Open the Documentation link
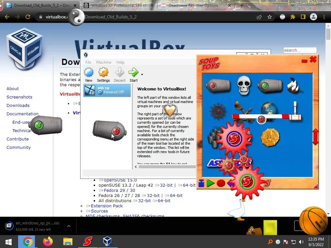This screenshot has height=248, width=331. tap(22, 114)
